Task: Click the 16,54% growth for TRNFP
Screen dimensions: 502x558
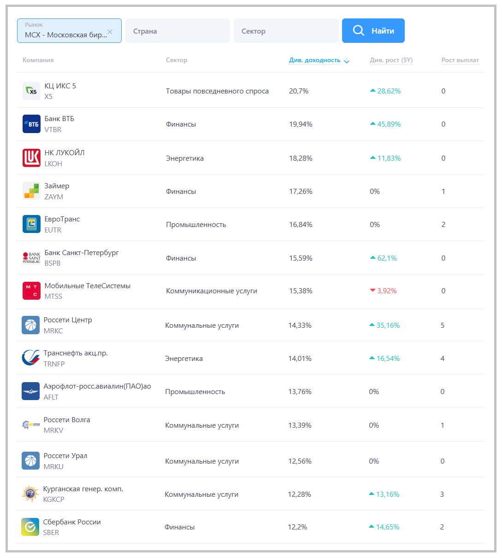Action: pyautogui.click(x=384, y=359)
